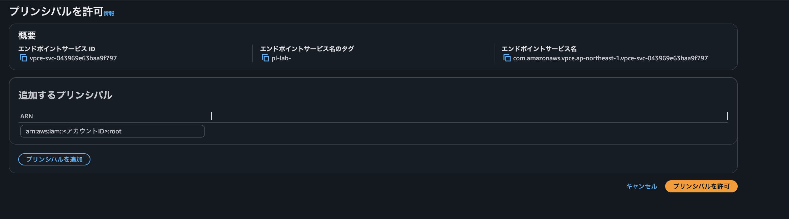Click the pl-lab- tag value
Image resolution: width=789 pixels, height=219 pixels.
click(283, 58)
